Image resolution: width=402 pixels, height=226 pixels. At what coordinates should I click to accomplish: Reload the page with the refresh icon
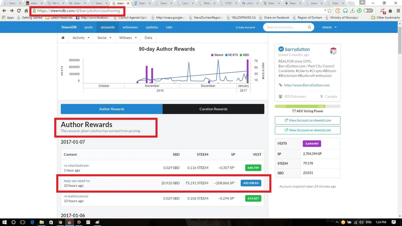tap(19, 11)
